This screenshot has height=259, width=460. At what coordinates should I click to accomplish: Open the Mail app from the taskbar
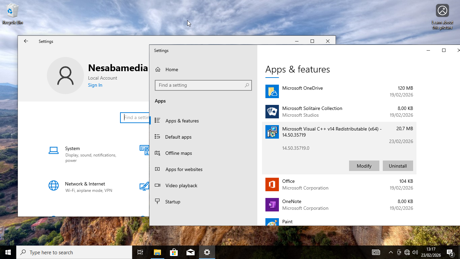tap(190, 252)
